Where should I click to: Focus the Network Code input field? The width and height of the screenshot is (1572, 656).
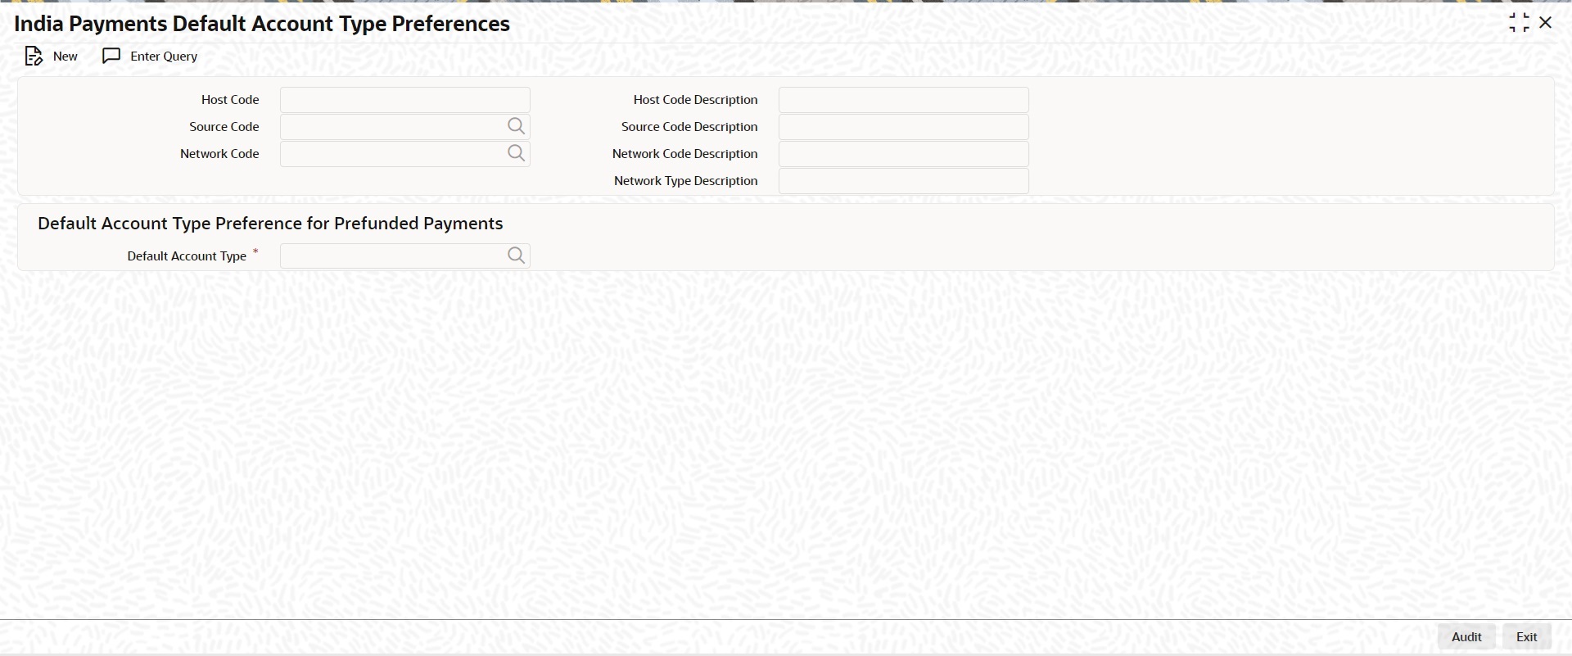tap(405, 154)
